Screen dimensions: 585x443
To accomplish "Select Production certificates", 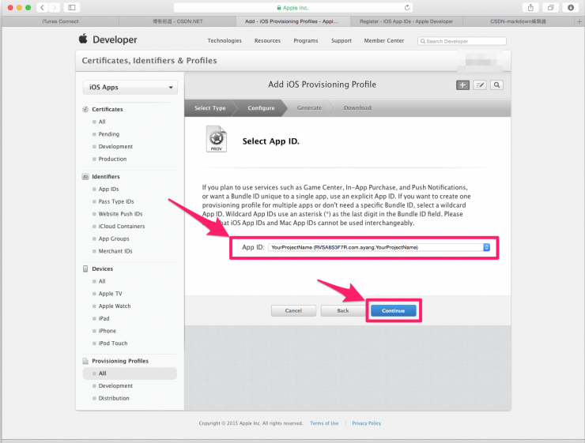I will [112, 159].
